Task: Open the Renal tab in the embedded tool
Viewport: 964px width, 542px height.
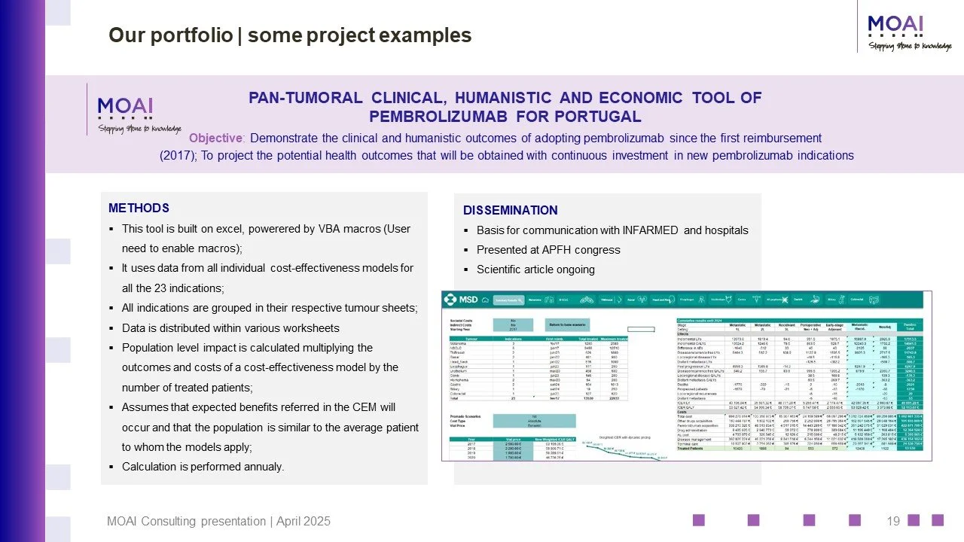Action: [x=636, y=300]
